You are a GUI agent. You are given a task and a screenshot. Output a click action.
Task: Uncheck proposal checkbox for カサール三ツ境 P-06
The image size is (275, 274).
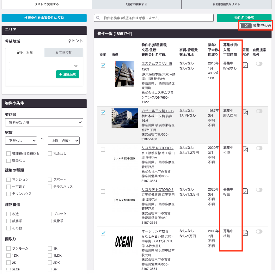[x=103, y=113]
